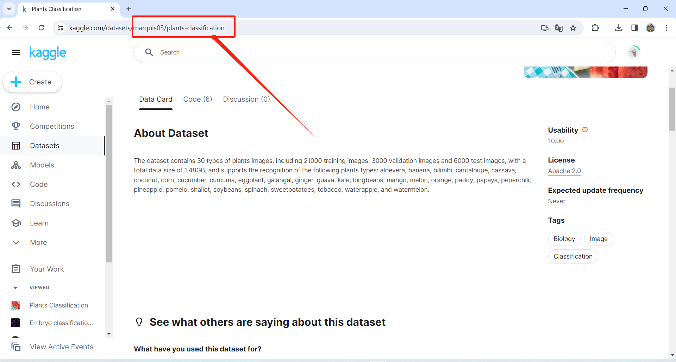The image size is (676, 362).
Task: Click the Datasets table icon
Action: tap(16, 146)
